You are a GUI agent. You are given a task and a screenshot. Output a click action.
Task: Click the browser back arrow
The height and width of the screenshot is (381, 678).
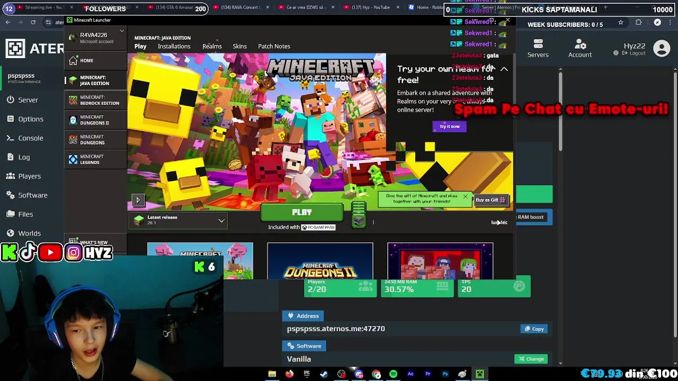pos(7,22)
